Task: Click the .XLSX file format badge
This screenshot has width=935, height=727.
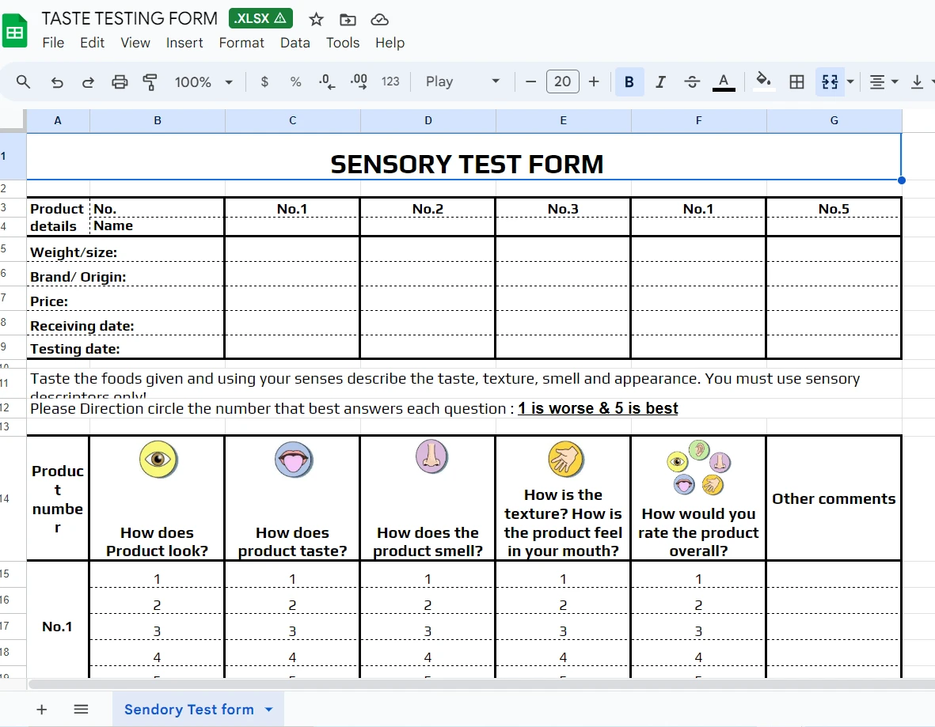Action: click(260, 18)
